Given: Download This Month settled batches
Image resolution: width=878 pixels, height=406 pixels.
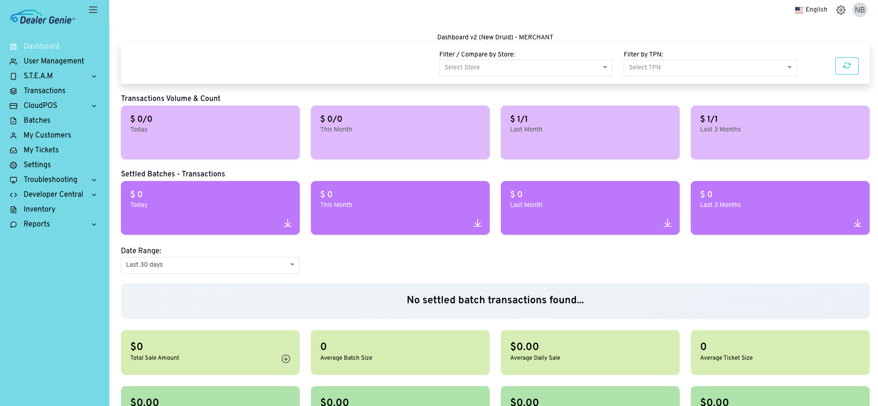Looking at the screenshot, I should (x=478, y=223).
